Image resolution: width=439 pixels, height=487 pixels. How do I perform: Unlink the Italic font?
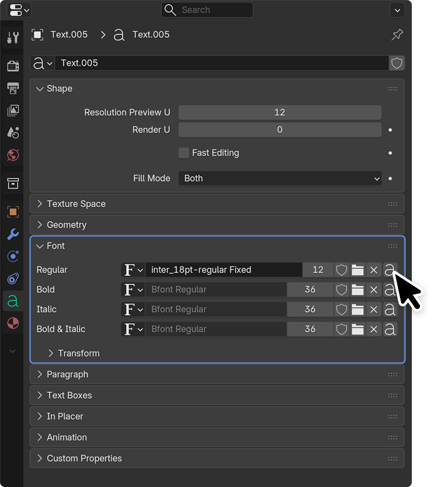[373, 310]
